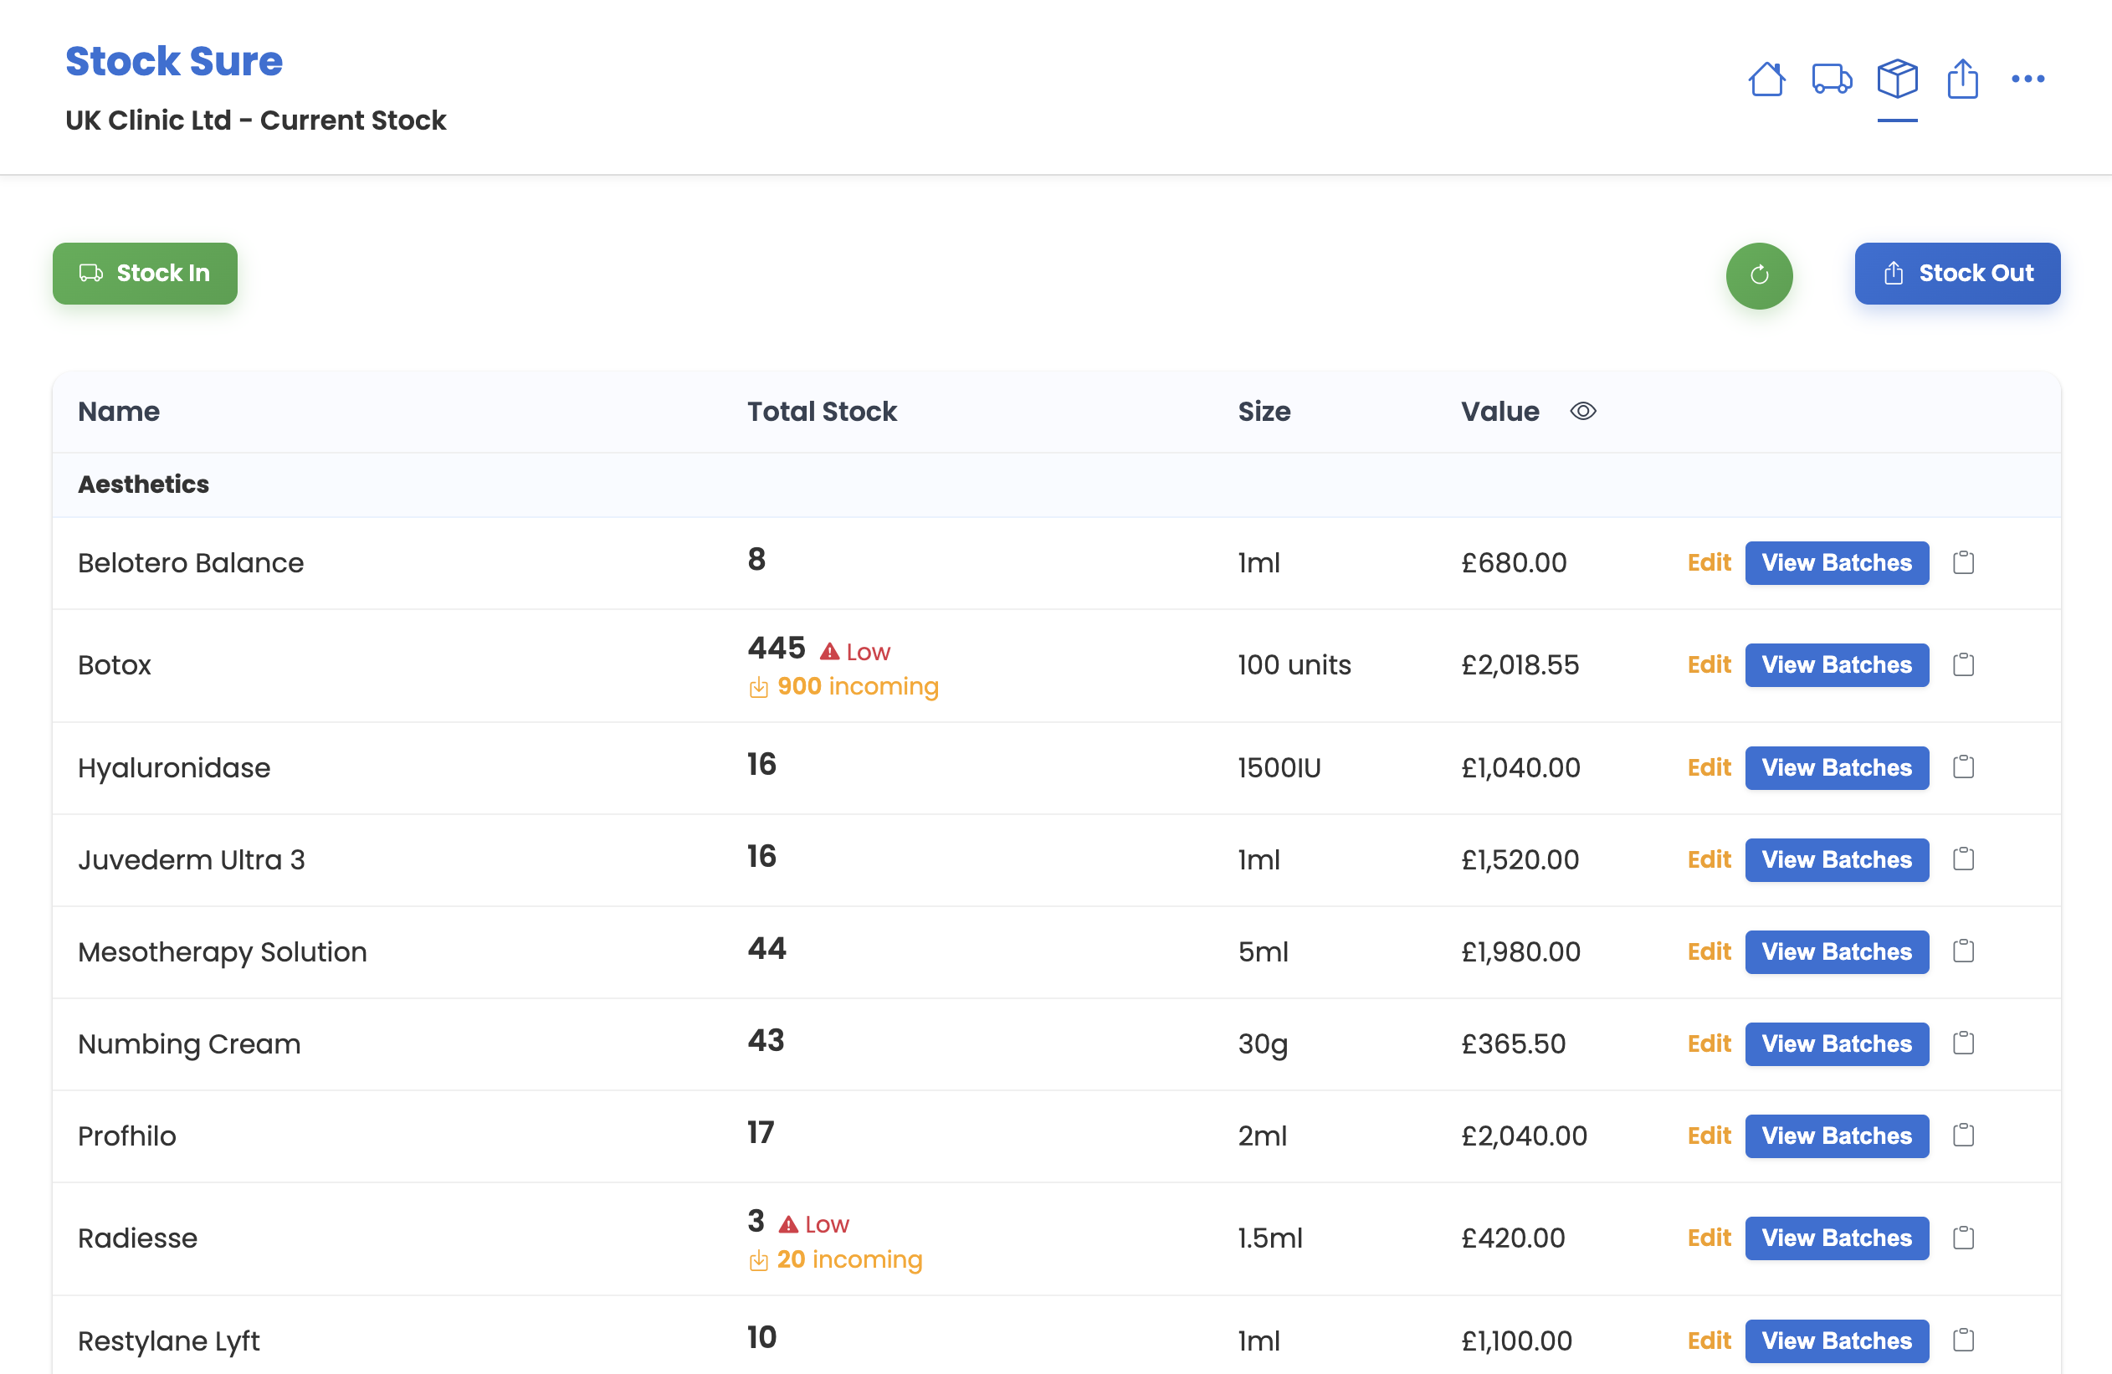Open the deliveries truck icon
Viewport: 2112px width, 1374px height.
tap(1832, 79)
